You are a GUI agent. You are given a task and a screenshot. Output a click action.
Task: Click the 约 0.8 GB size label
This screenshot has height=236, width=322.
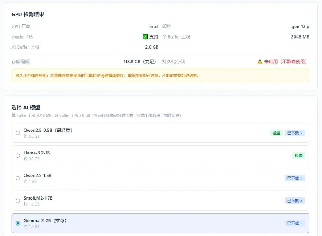(32, 159)
